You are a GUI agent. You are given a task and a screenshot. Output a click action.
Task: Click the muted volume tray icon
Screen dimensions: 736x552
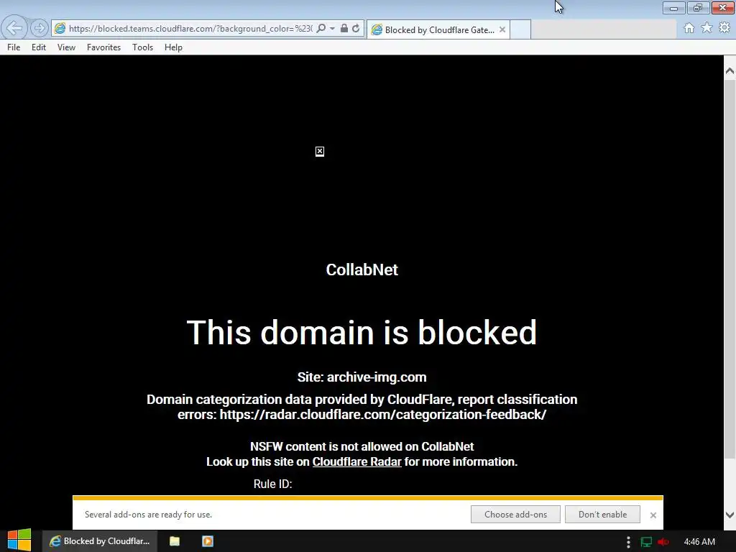[x=663, y=542]
